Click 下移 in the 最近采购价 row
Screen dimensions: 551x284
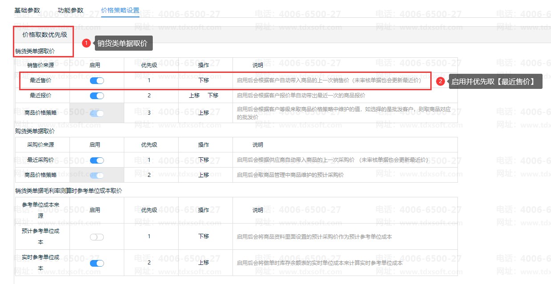point(204,160)
